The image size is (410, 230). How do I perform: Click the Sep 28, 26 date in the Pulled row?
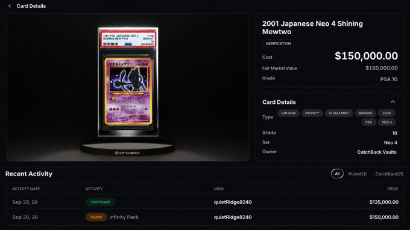click(x=25, y=217)
